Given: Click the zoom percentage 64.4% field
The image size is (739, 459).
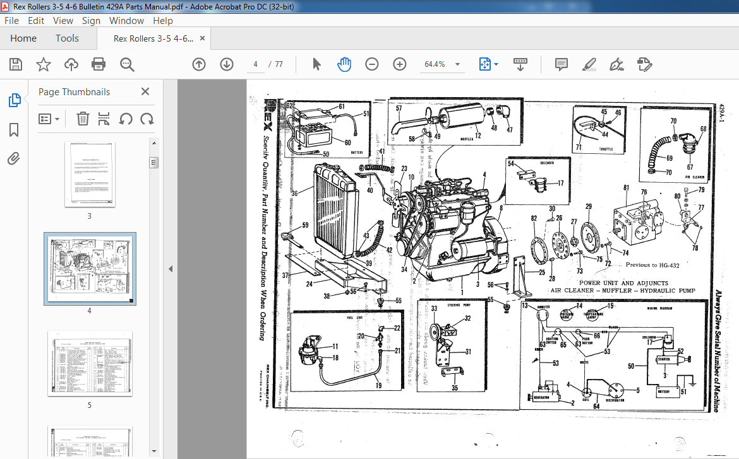Looking at the screenshot, I should pyautogui.click(x=435, y=64).
